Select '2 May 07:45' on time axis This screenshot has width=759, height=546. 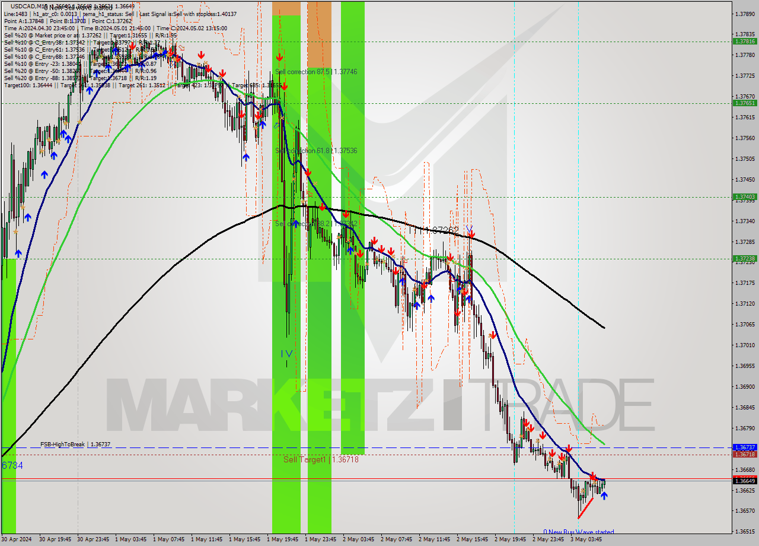click(x=396, y=539)
